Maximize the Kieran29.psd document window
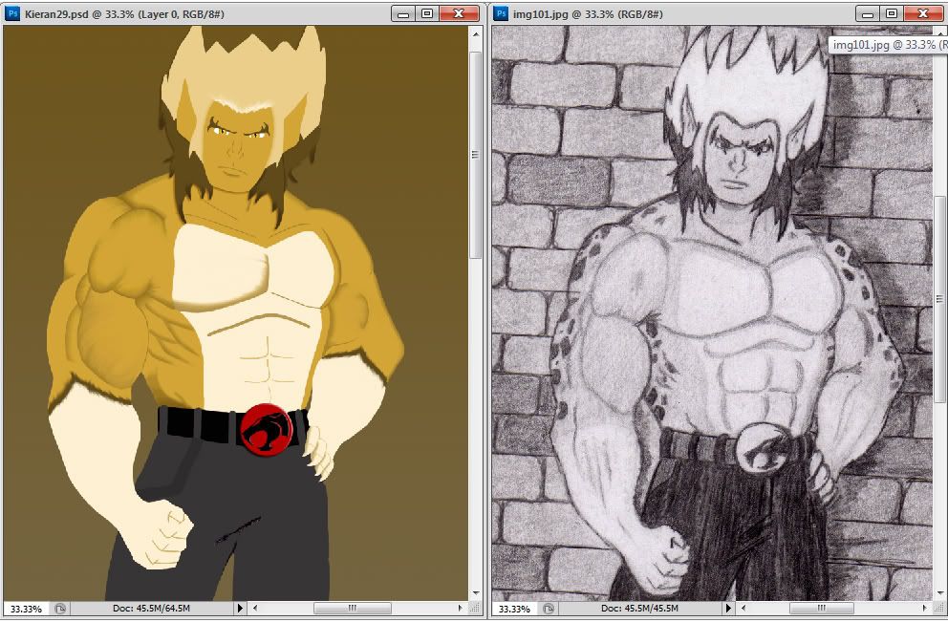Viewport: 948px width, 622px height. [427, 13]
